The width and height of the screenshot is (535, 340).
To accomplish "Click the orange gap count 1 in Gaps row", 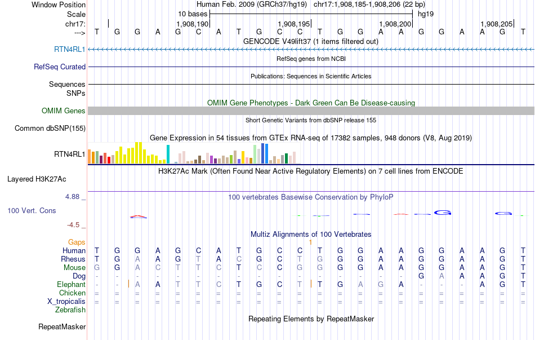I will pyautogui.click(x=310, y=242).
